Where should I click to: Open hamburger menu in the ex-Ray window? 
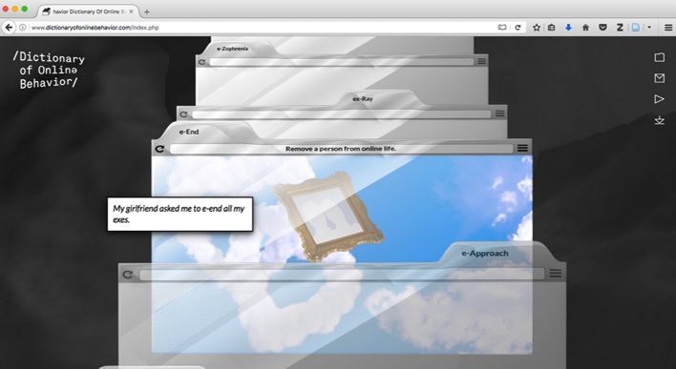pos(499,113)
